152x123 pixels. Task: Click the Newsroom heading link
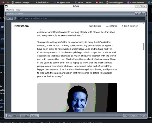click(22, 26)
